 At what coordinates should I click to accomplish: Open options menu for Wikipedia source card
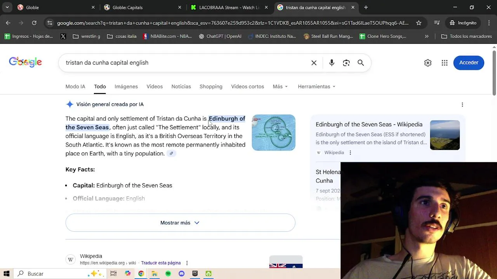click(350, 153)
